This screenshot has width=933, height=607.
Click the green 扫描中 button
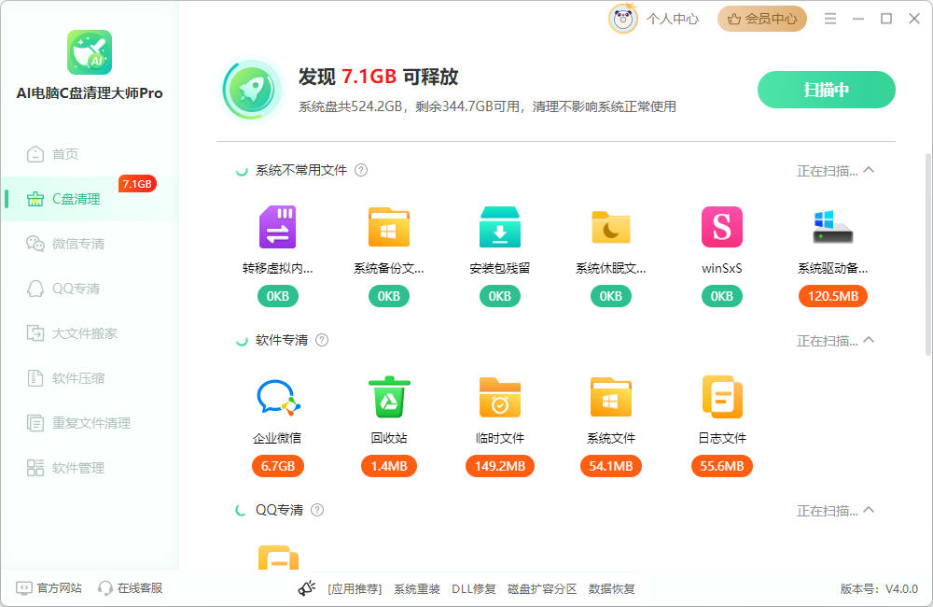coord(826,90)
